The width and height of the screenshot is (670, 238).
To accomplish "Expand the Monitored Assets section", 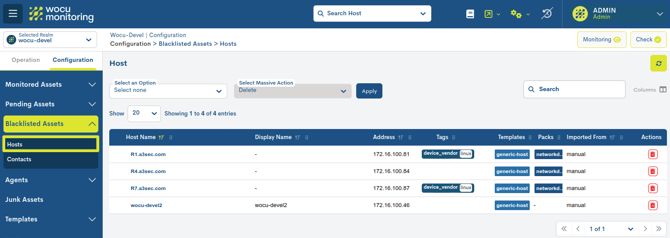I will [51, 85].
